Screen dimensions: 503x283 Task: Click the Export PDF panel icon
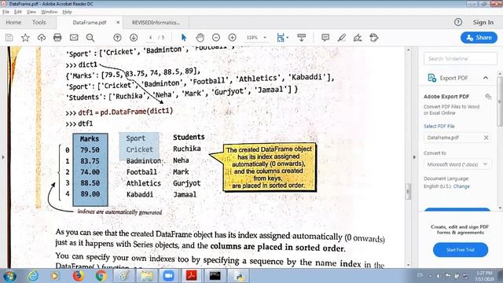tap(432, 78)
